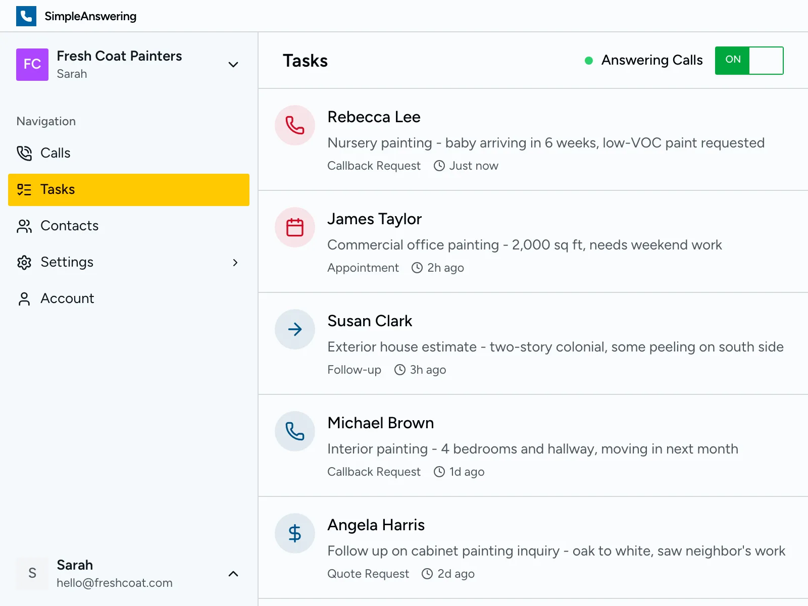Viewport: 808px width, 606px height.
Task: Click the hello@freshcoat.com email text
Action: pyautogui.click(x=115, y=582)
